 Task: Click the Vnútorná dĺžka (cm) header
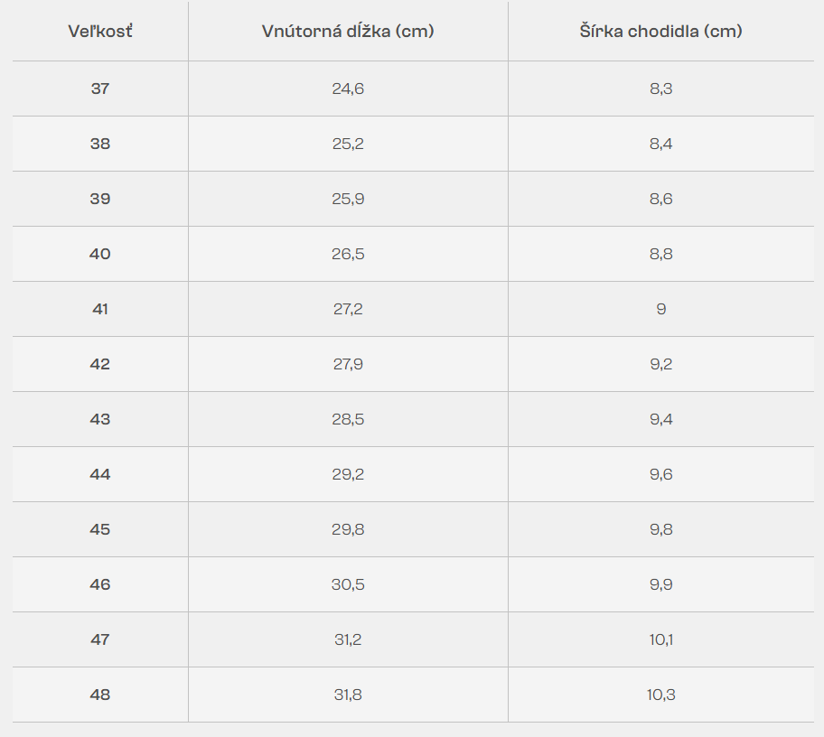tap(348, 32)
